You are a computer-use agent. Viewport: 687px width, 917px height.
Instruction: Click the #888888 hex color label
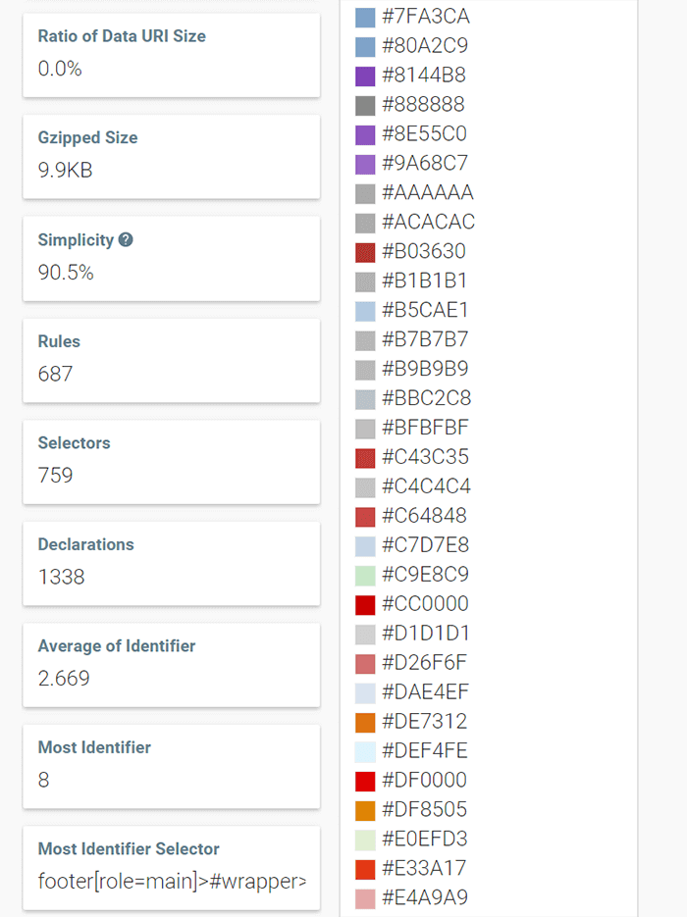(x=423, y=105)
